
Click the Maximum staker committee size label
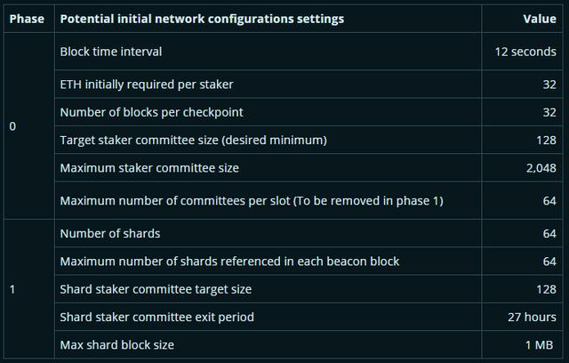click(149, 167)
